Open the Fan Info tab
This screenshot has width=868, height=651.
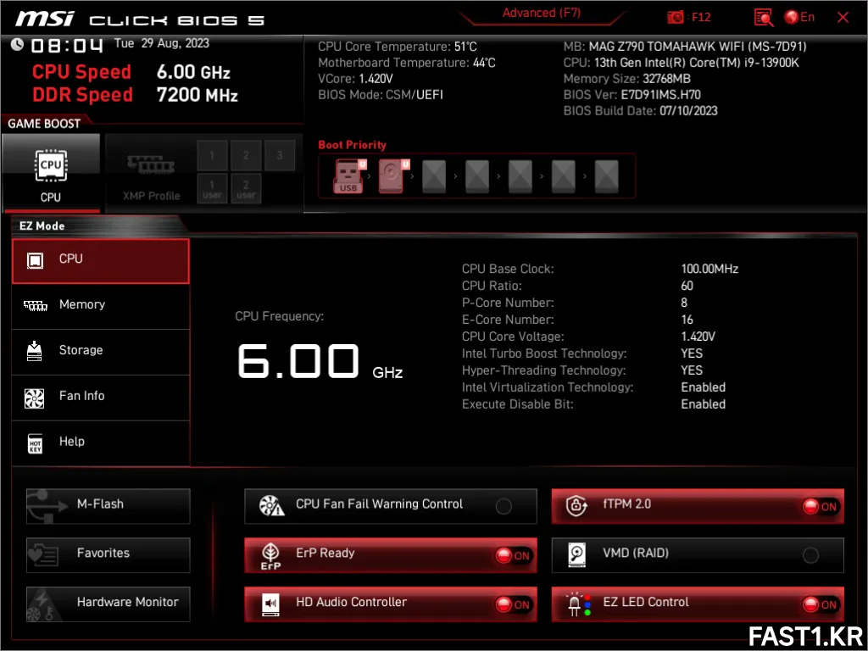coord(100,398)
